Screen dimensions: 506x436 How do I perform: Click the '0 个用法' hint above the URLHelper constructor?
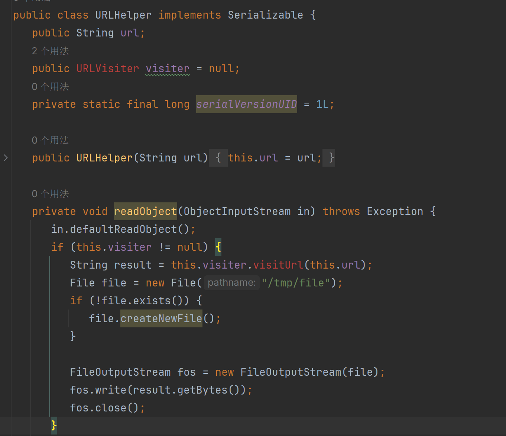click(x=51, y=140)
